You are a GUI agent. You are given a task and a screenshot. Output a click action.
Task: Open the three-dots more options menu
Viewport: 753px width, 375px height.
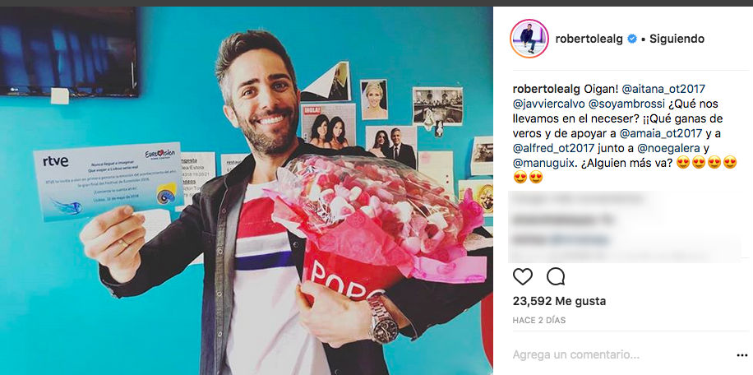tap(742, 355)
